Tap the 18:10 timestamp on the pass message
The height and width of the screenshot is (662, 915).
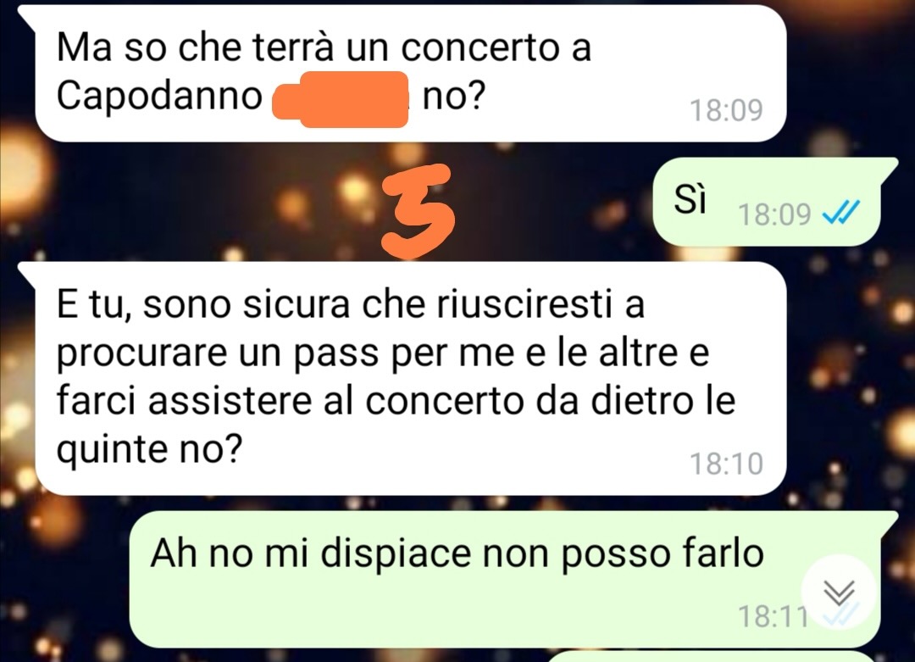(x=726, y=465)
